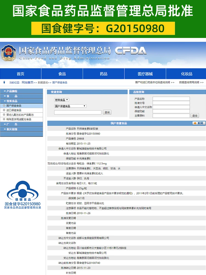Click approval number 国食健字G20150980 in table

point(88,134)
